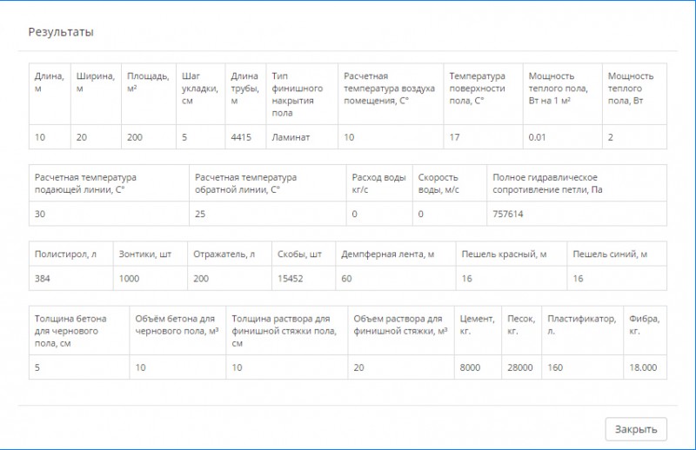
Task: Click the Цемент value 8000
Action: 470,367
